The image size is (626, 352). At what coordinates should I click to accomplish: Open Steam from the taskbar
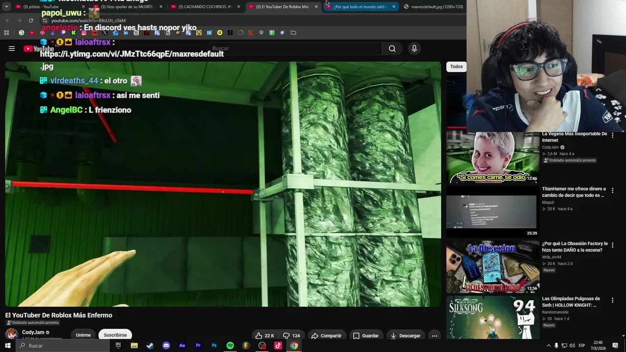150,345
